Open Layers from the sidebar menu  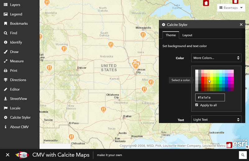(15, 5)
